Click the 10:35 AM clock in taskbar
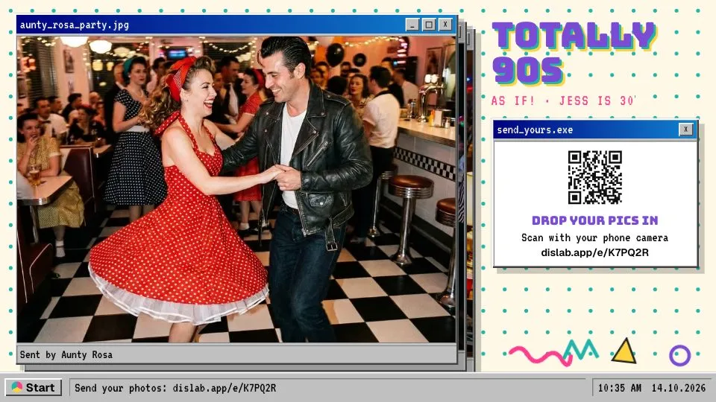This screenshot has width=716, height=402. click(620, 388)
